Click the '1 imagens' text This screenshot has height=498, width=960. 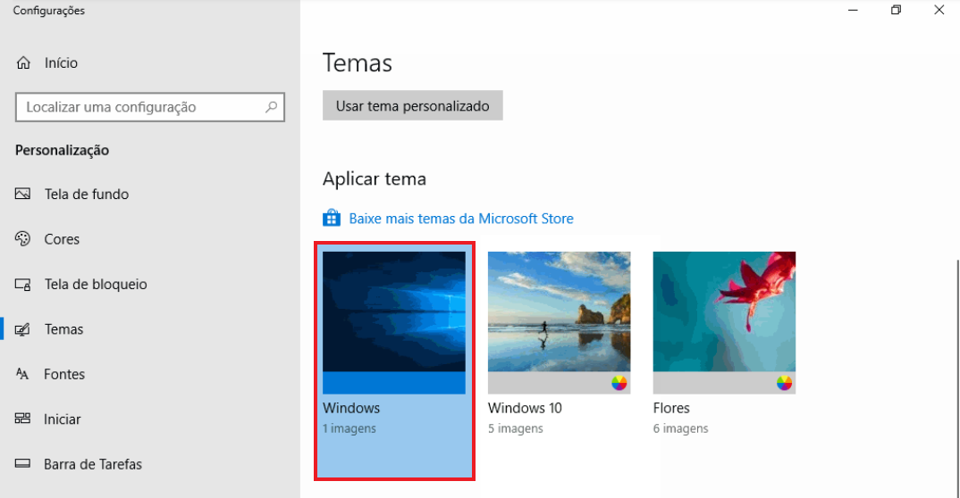pos(349,429)
